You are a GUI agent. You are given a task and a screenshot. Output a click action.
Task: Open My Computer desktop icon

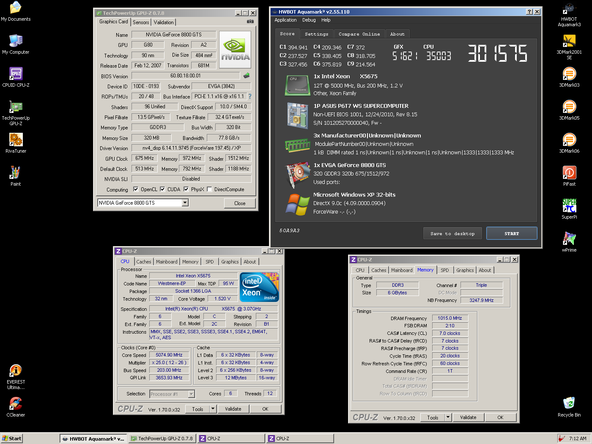coord(16,44)
